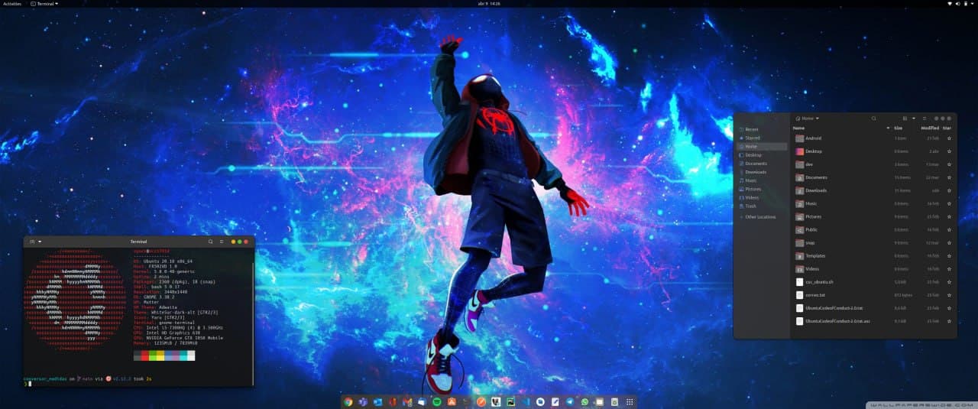Viewport: 978px width, 409px height.
Task: Click the search icon in Files window
Action: point(874,118)
